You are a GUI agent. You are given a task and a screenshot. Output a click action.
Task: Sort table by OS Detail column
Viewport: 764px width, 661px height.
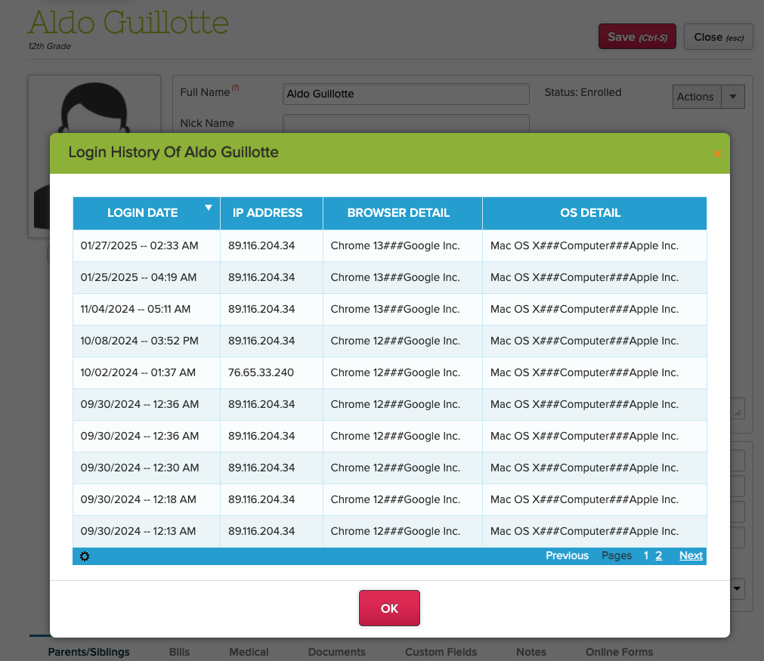[590, 213]
